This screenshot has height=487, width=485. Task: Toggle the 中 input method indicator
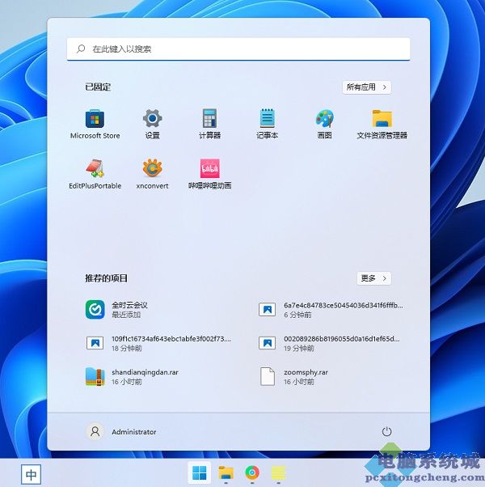31,474
